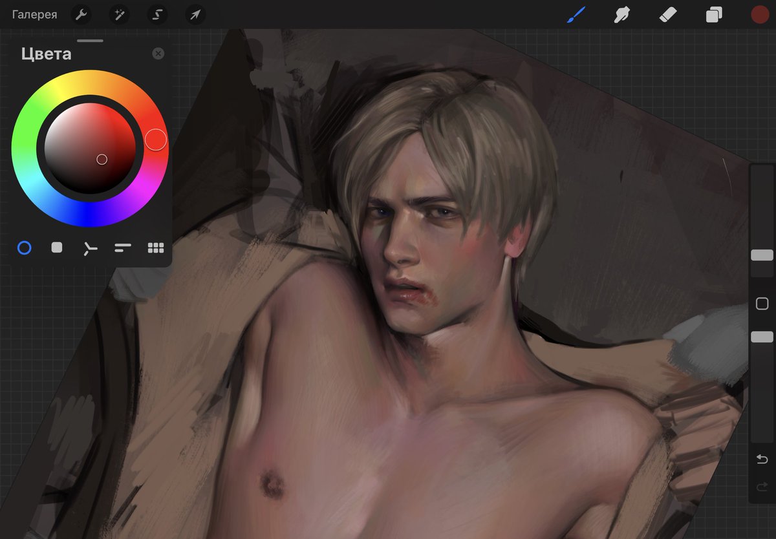
Task: Activate the Transform arrow tool
Action: tap(195, 14)
